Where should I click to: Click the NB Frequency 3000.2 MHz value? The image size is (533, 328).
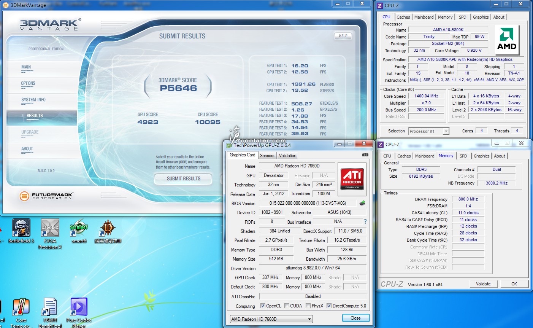(x=497, y=183)
